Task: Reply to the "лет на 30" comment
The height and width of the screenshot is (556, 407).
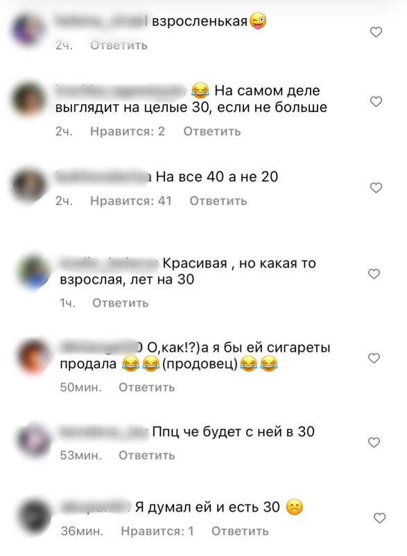Action: coord(120,303)
